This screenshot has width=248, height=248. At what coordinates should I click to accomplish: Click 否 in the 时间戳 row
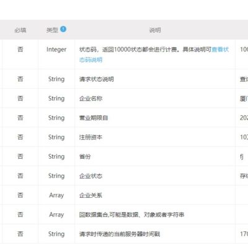point(20,234)
